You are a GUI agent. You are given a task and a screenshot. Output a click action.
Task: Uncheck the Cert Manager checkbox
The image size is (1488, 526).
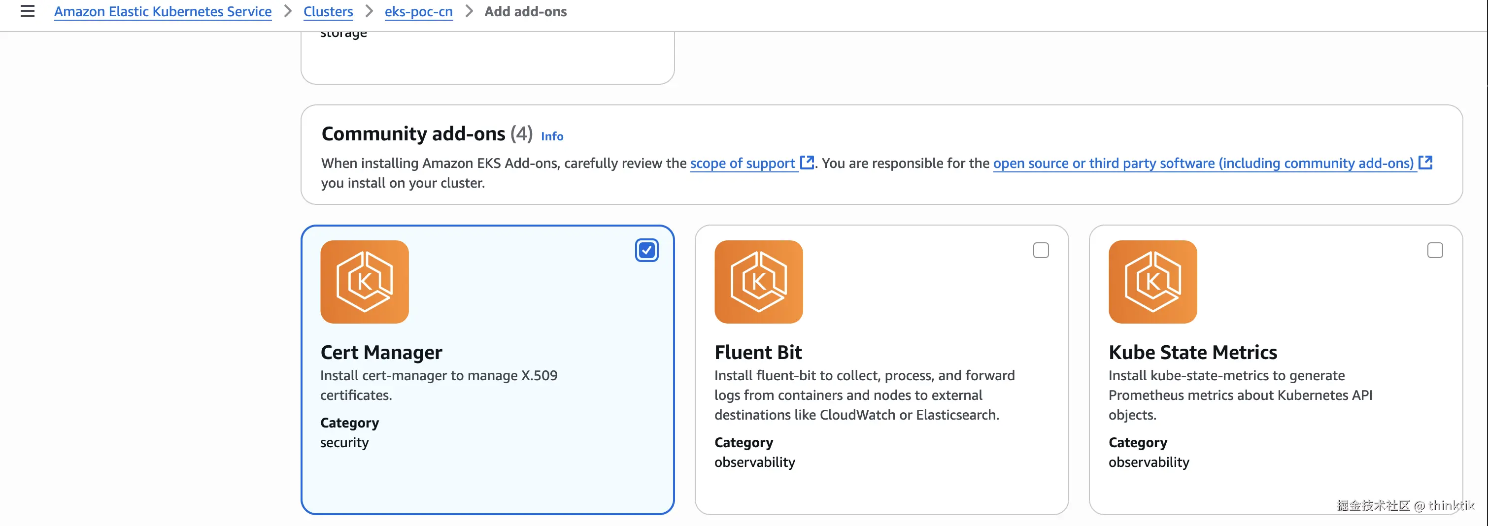[x=646, y=251]
